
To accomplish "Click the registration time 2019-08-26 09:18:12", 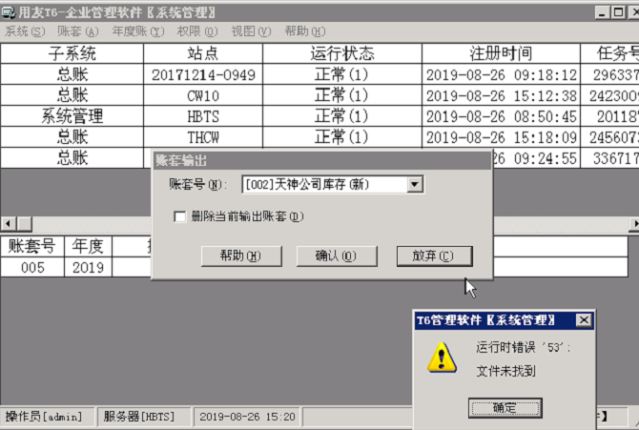I will [x=501, y=74].
